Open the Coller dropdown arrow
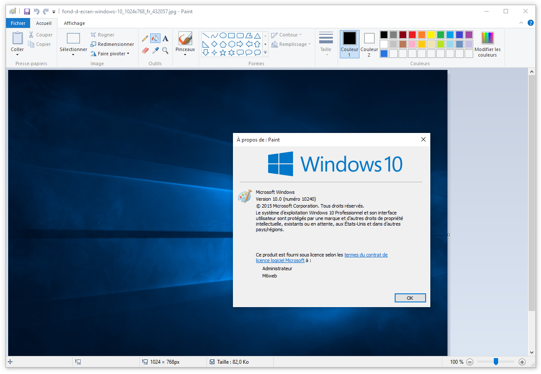Viewport: 541px width, 374px height. tap(18, 54)
